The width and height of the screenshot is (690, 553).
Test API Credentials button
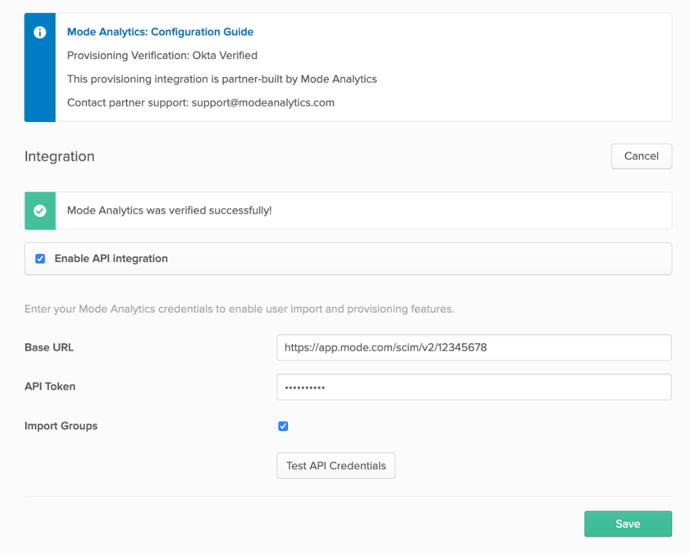pos(336,465)
